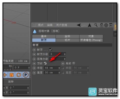Click keyframe circle beside 高度 50 cm

pos(34,73)
